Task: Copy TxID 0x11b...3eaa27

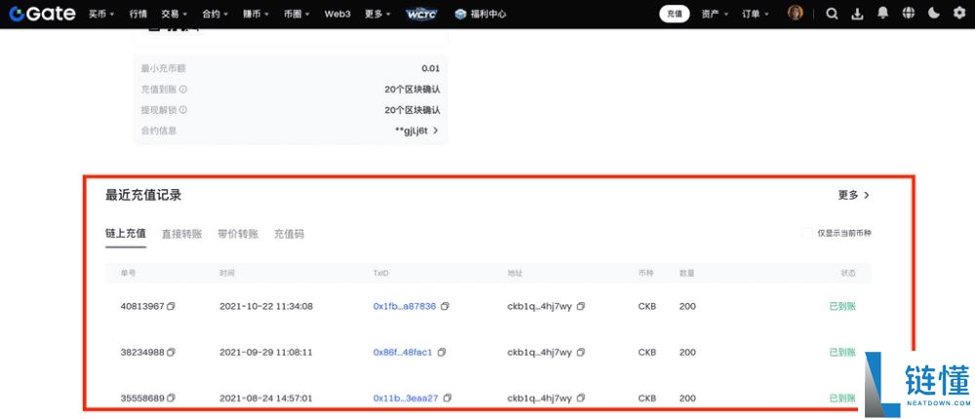Action: (448, 398)
